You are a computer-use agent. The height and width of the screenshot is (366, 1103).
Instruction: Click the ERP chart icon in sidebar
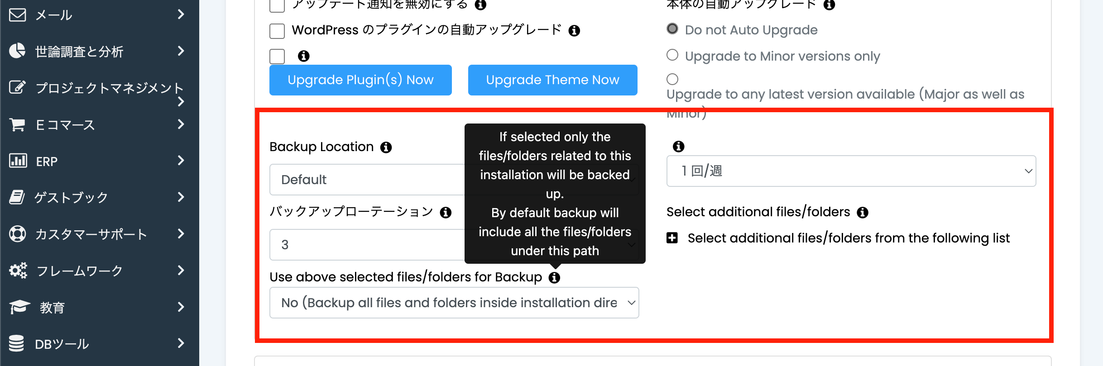18,161
